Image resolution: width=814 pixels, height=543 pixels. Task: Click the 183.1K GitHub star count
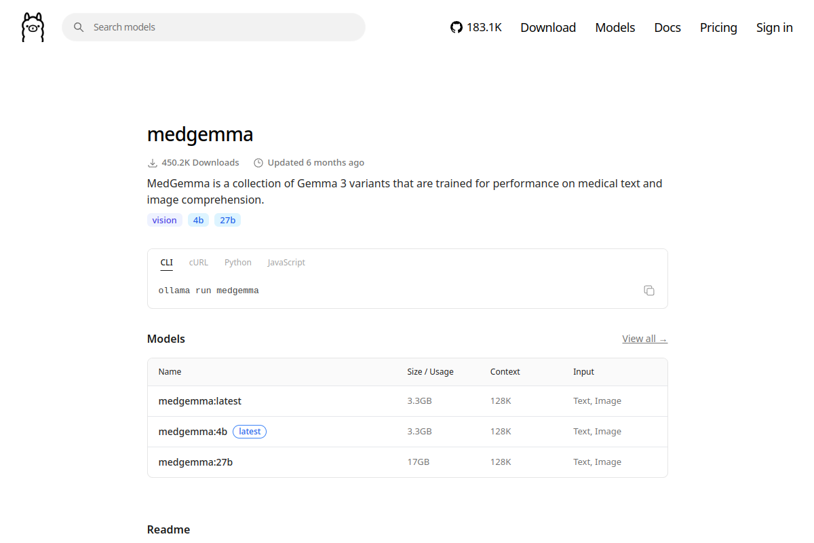pos(484,27)
